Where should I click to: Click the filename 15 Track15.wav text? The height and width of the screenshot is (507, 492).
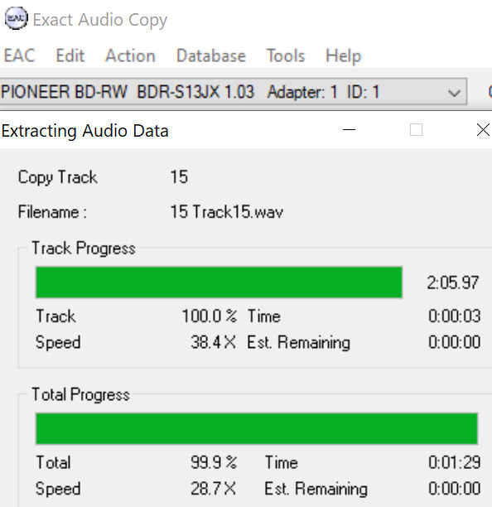pos(227,212)
